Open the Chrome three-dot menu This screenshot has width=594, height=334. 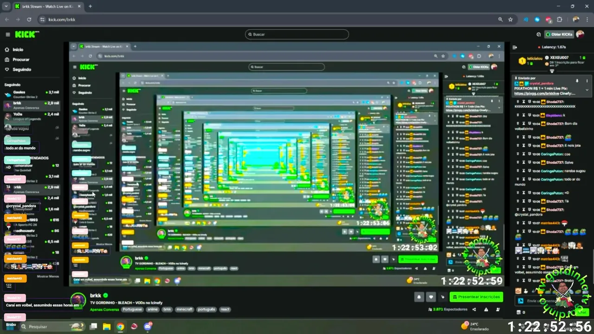click(588, 19)
